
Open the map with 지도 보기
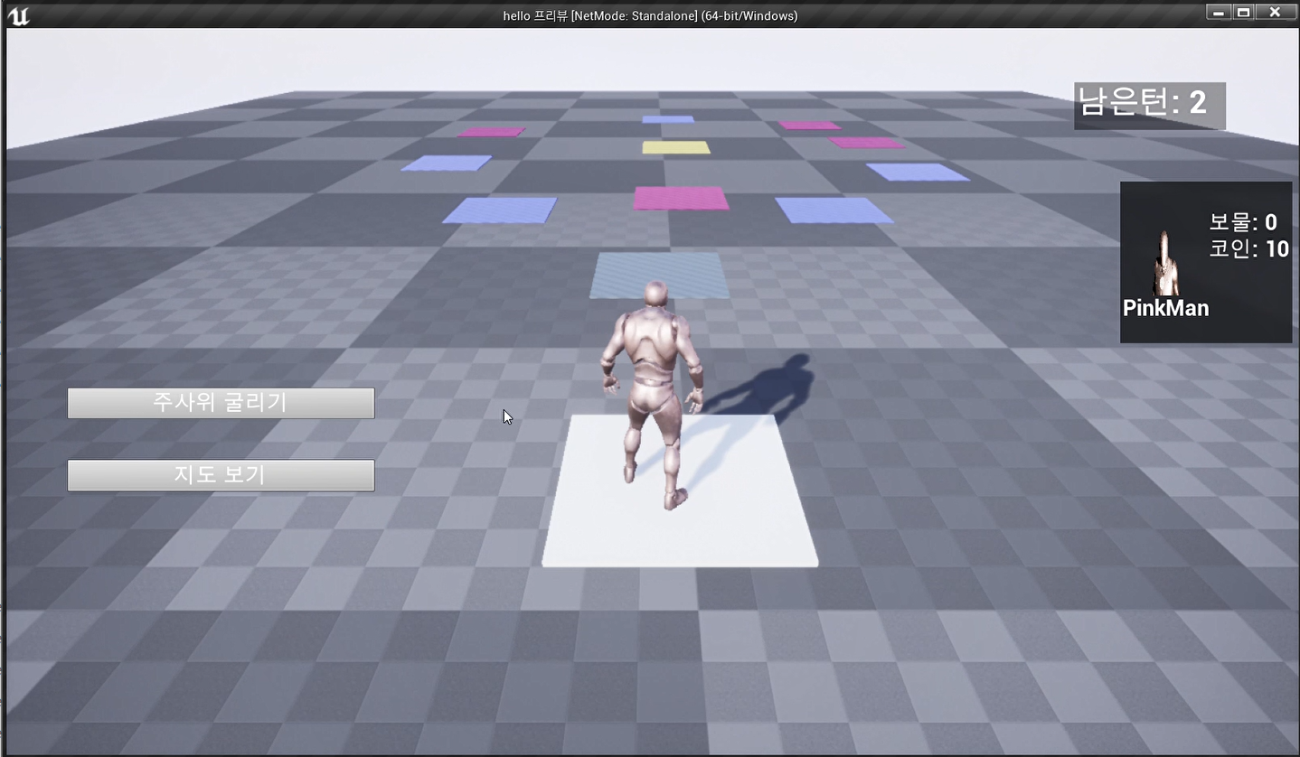click(221, 475)
